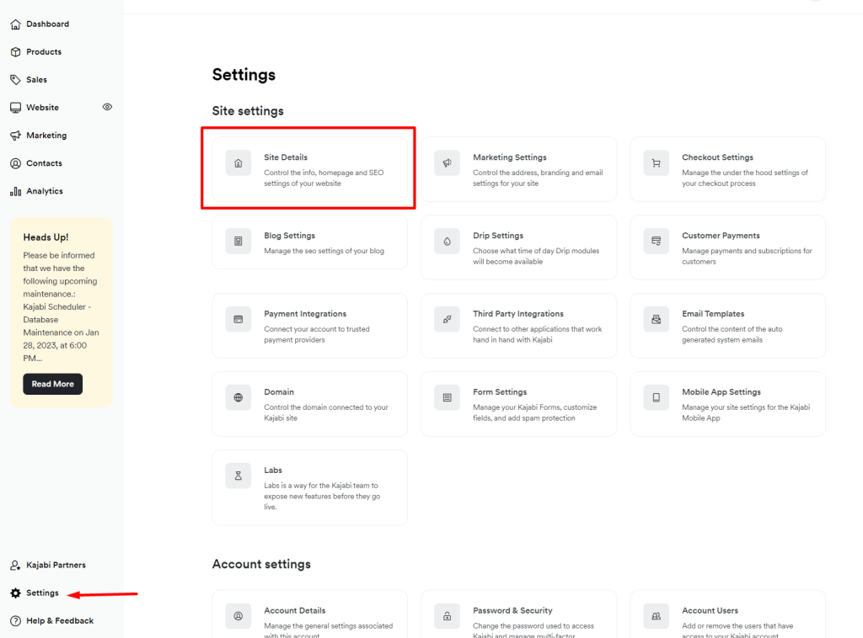This screenshot has height=638, width=863.
Task: Open the Analytics sidebar item
Action: 44,191
